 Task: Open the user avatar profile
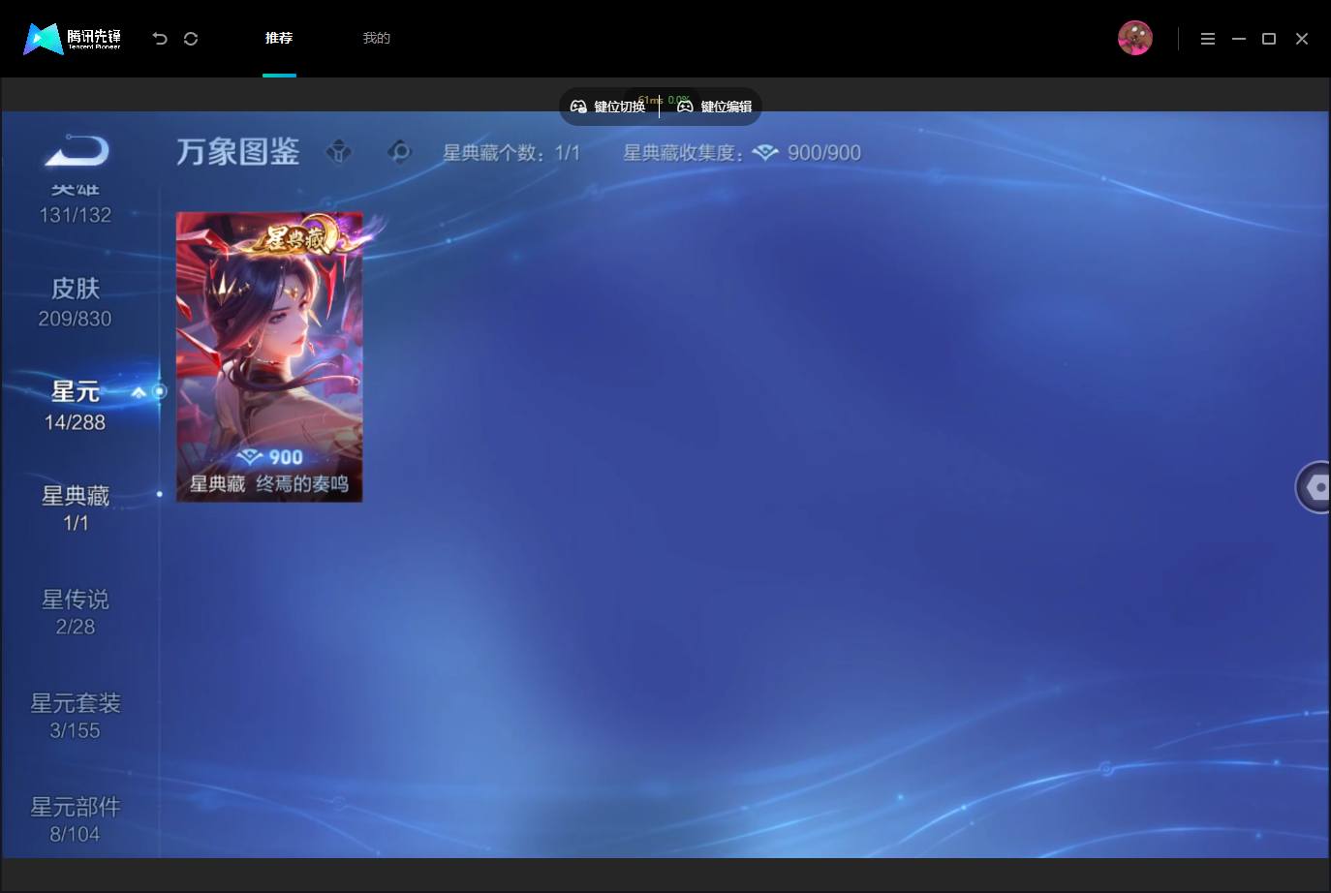[x=1134, y=39]
